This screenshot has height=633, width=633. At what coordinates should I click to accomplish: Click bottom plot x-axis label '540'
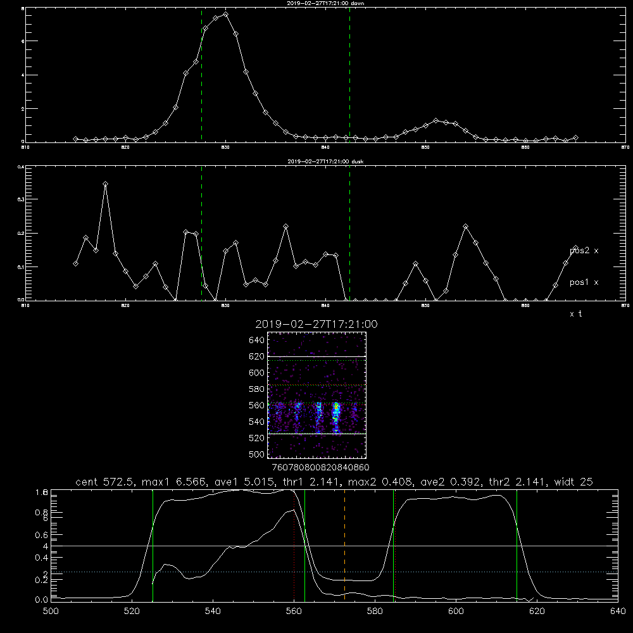point(213,611)
